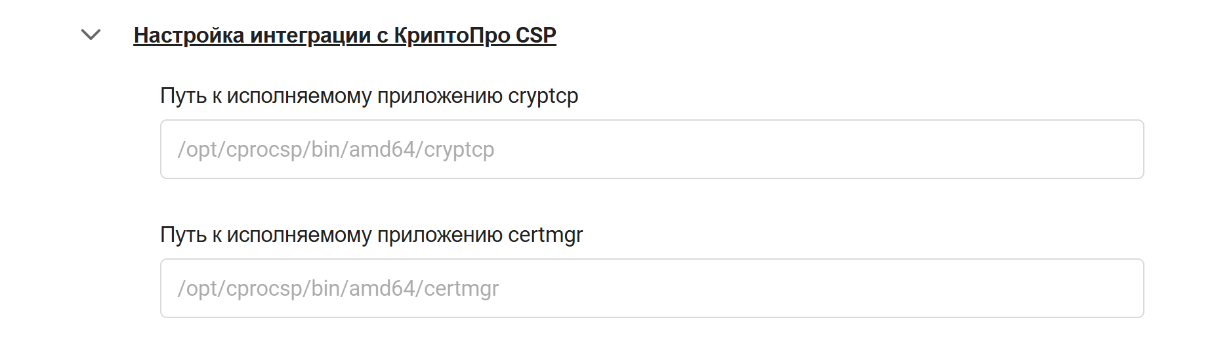Viewport: 1214px width, 341px height.
Task: Focus the cryptcp application path input field
Action: [652, 150]
